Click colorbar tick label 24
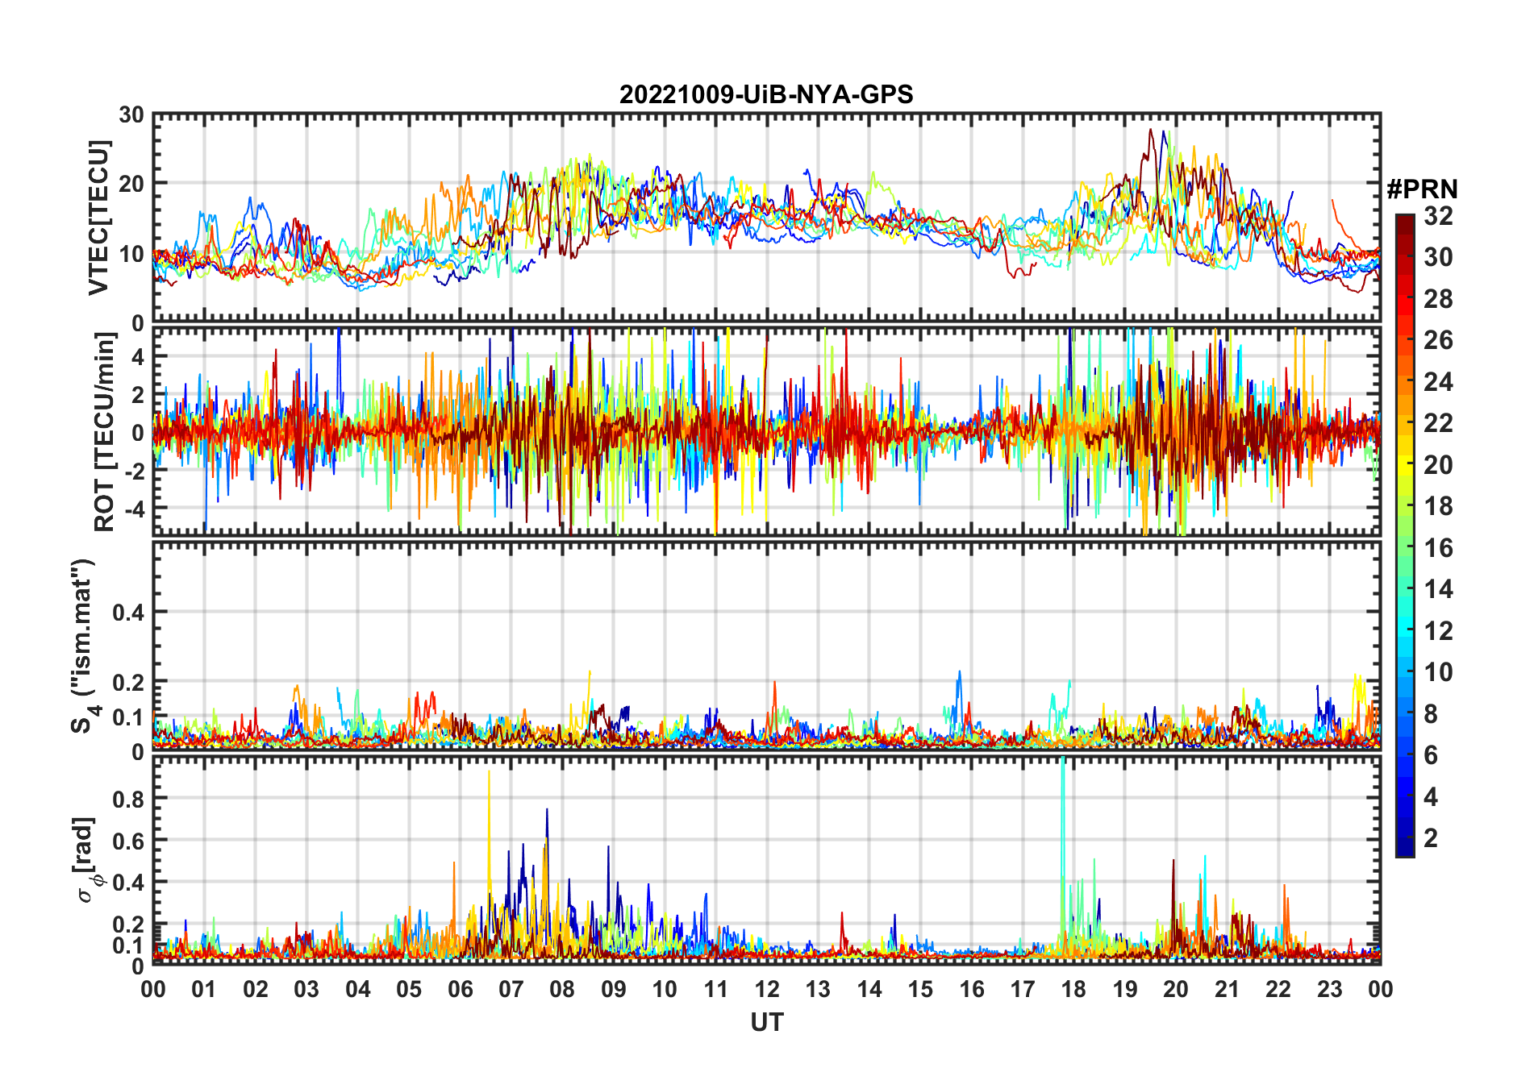The width and height of the screenshot is (1534, 1072). [1438, 382]
